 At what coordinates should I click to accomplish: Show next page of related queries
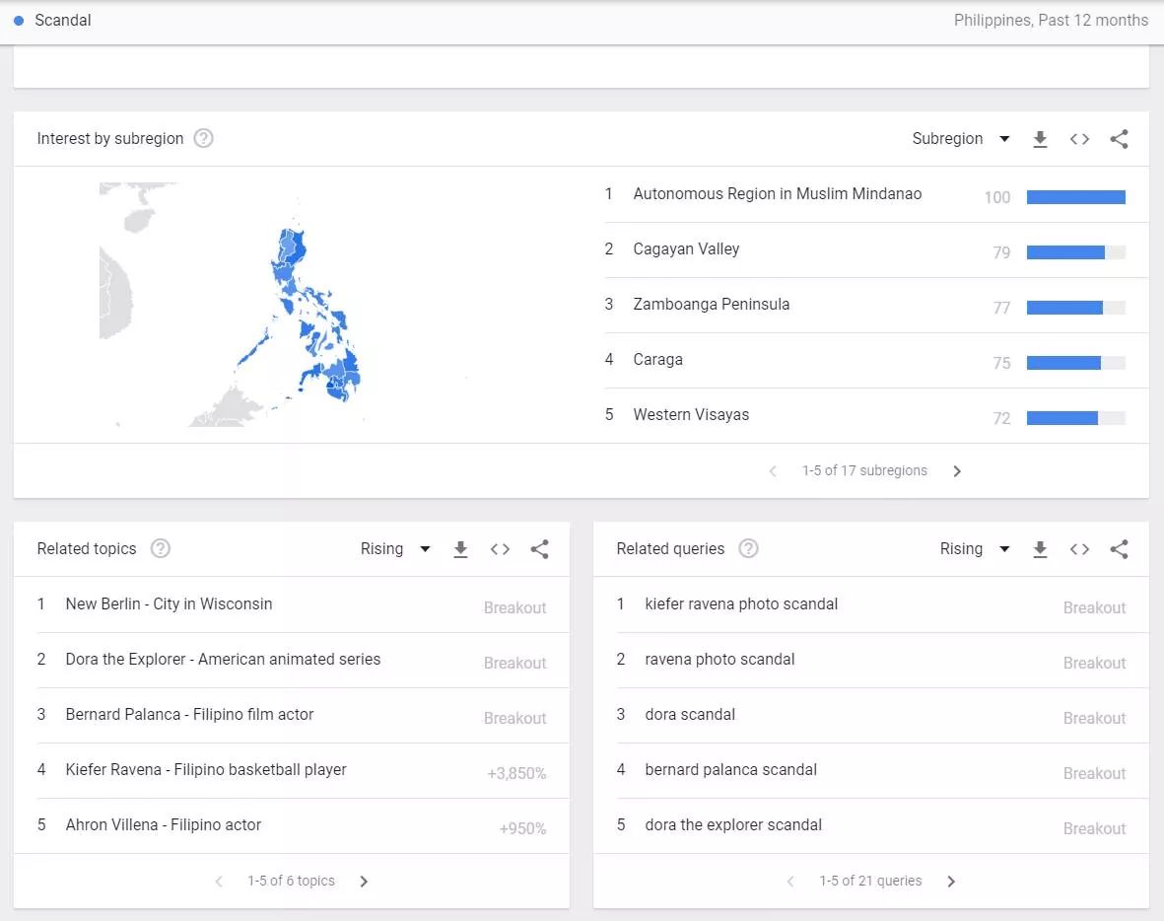[x=951, y=882]
